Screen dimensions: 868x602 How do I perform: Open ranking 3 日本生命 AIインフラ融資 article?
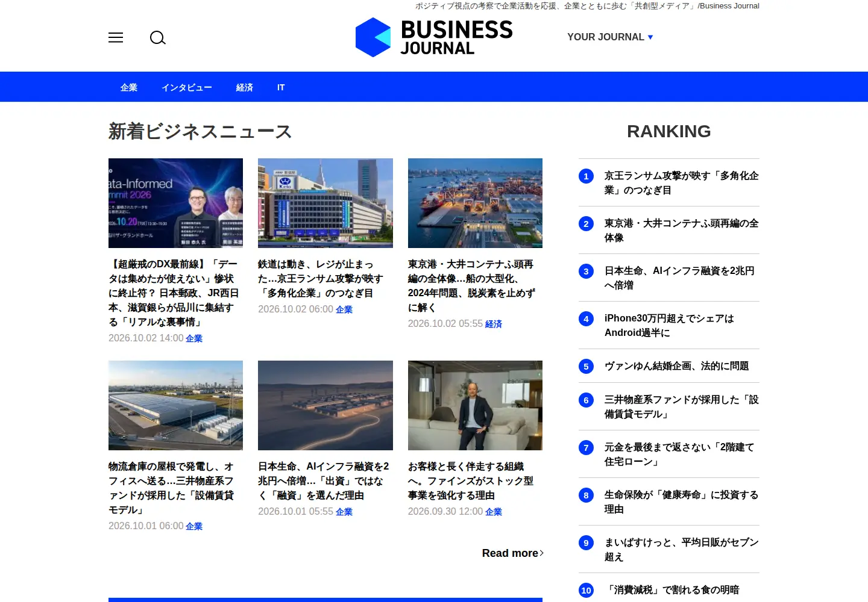[669, 278]
